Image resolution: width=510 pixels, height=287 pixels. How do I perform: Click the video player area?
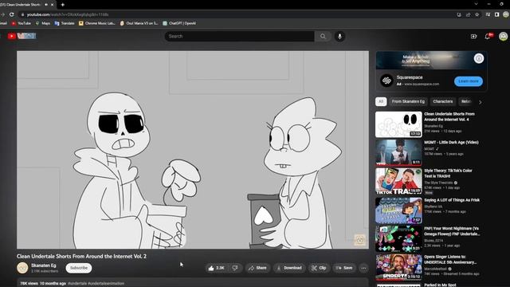[193, 150]
